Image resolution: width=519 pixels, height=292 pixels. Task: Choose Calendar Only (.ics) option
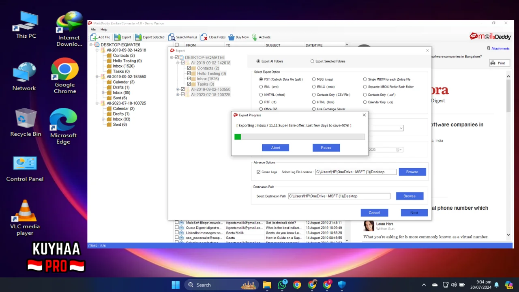coord(365,102)
